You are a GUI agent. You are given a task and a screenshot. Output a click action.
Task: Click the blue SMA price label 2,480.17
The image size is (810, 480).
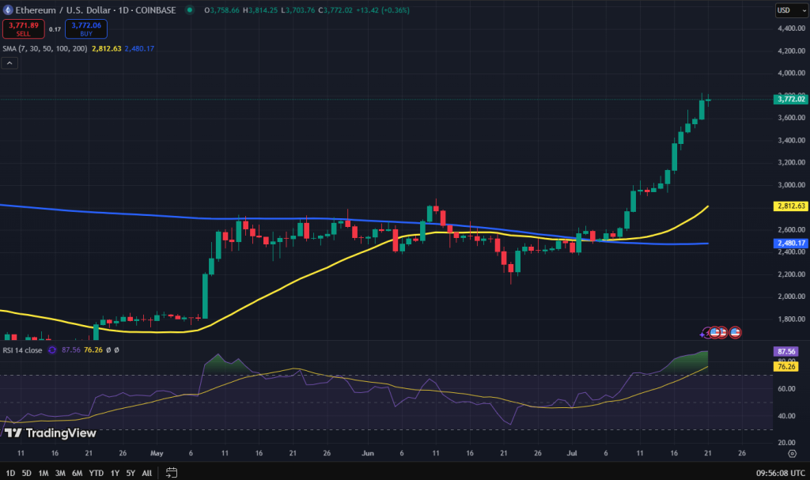click(x=791, y=244)
